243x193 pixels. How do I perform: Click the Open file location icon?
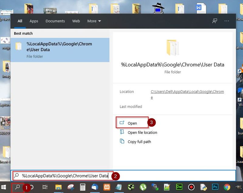(122, 132)
